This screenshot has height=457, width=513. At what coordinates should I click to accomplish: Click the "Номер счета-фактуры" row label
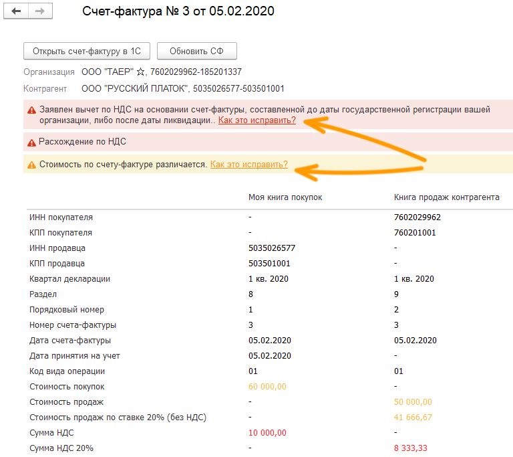point(73,325)
